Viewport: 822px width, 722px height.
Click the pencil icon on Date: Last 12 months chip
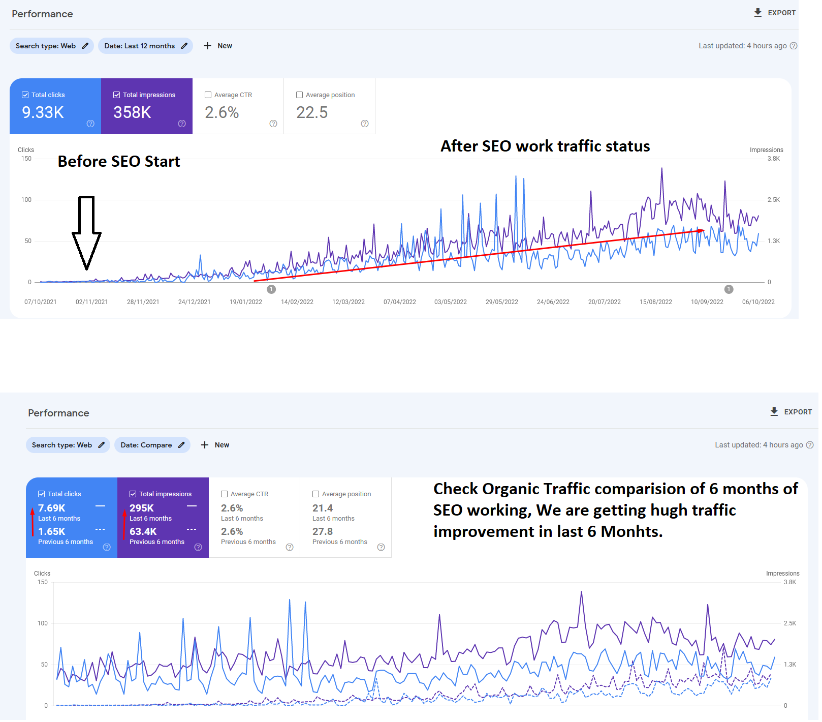[183, 46]
